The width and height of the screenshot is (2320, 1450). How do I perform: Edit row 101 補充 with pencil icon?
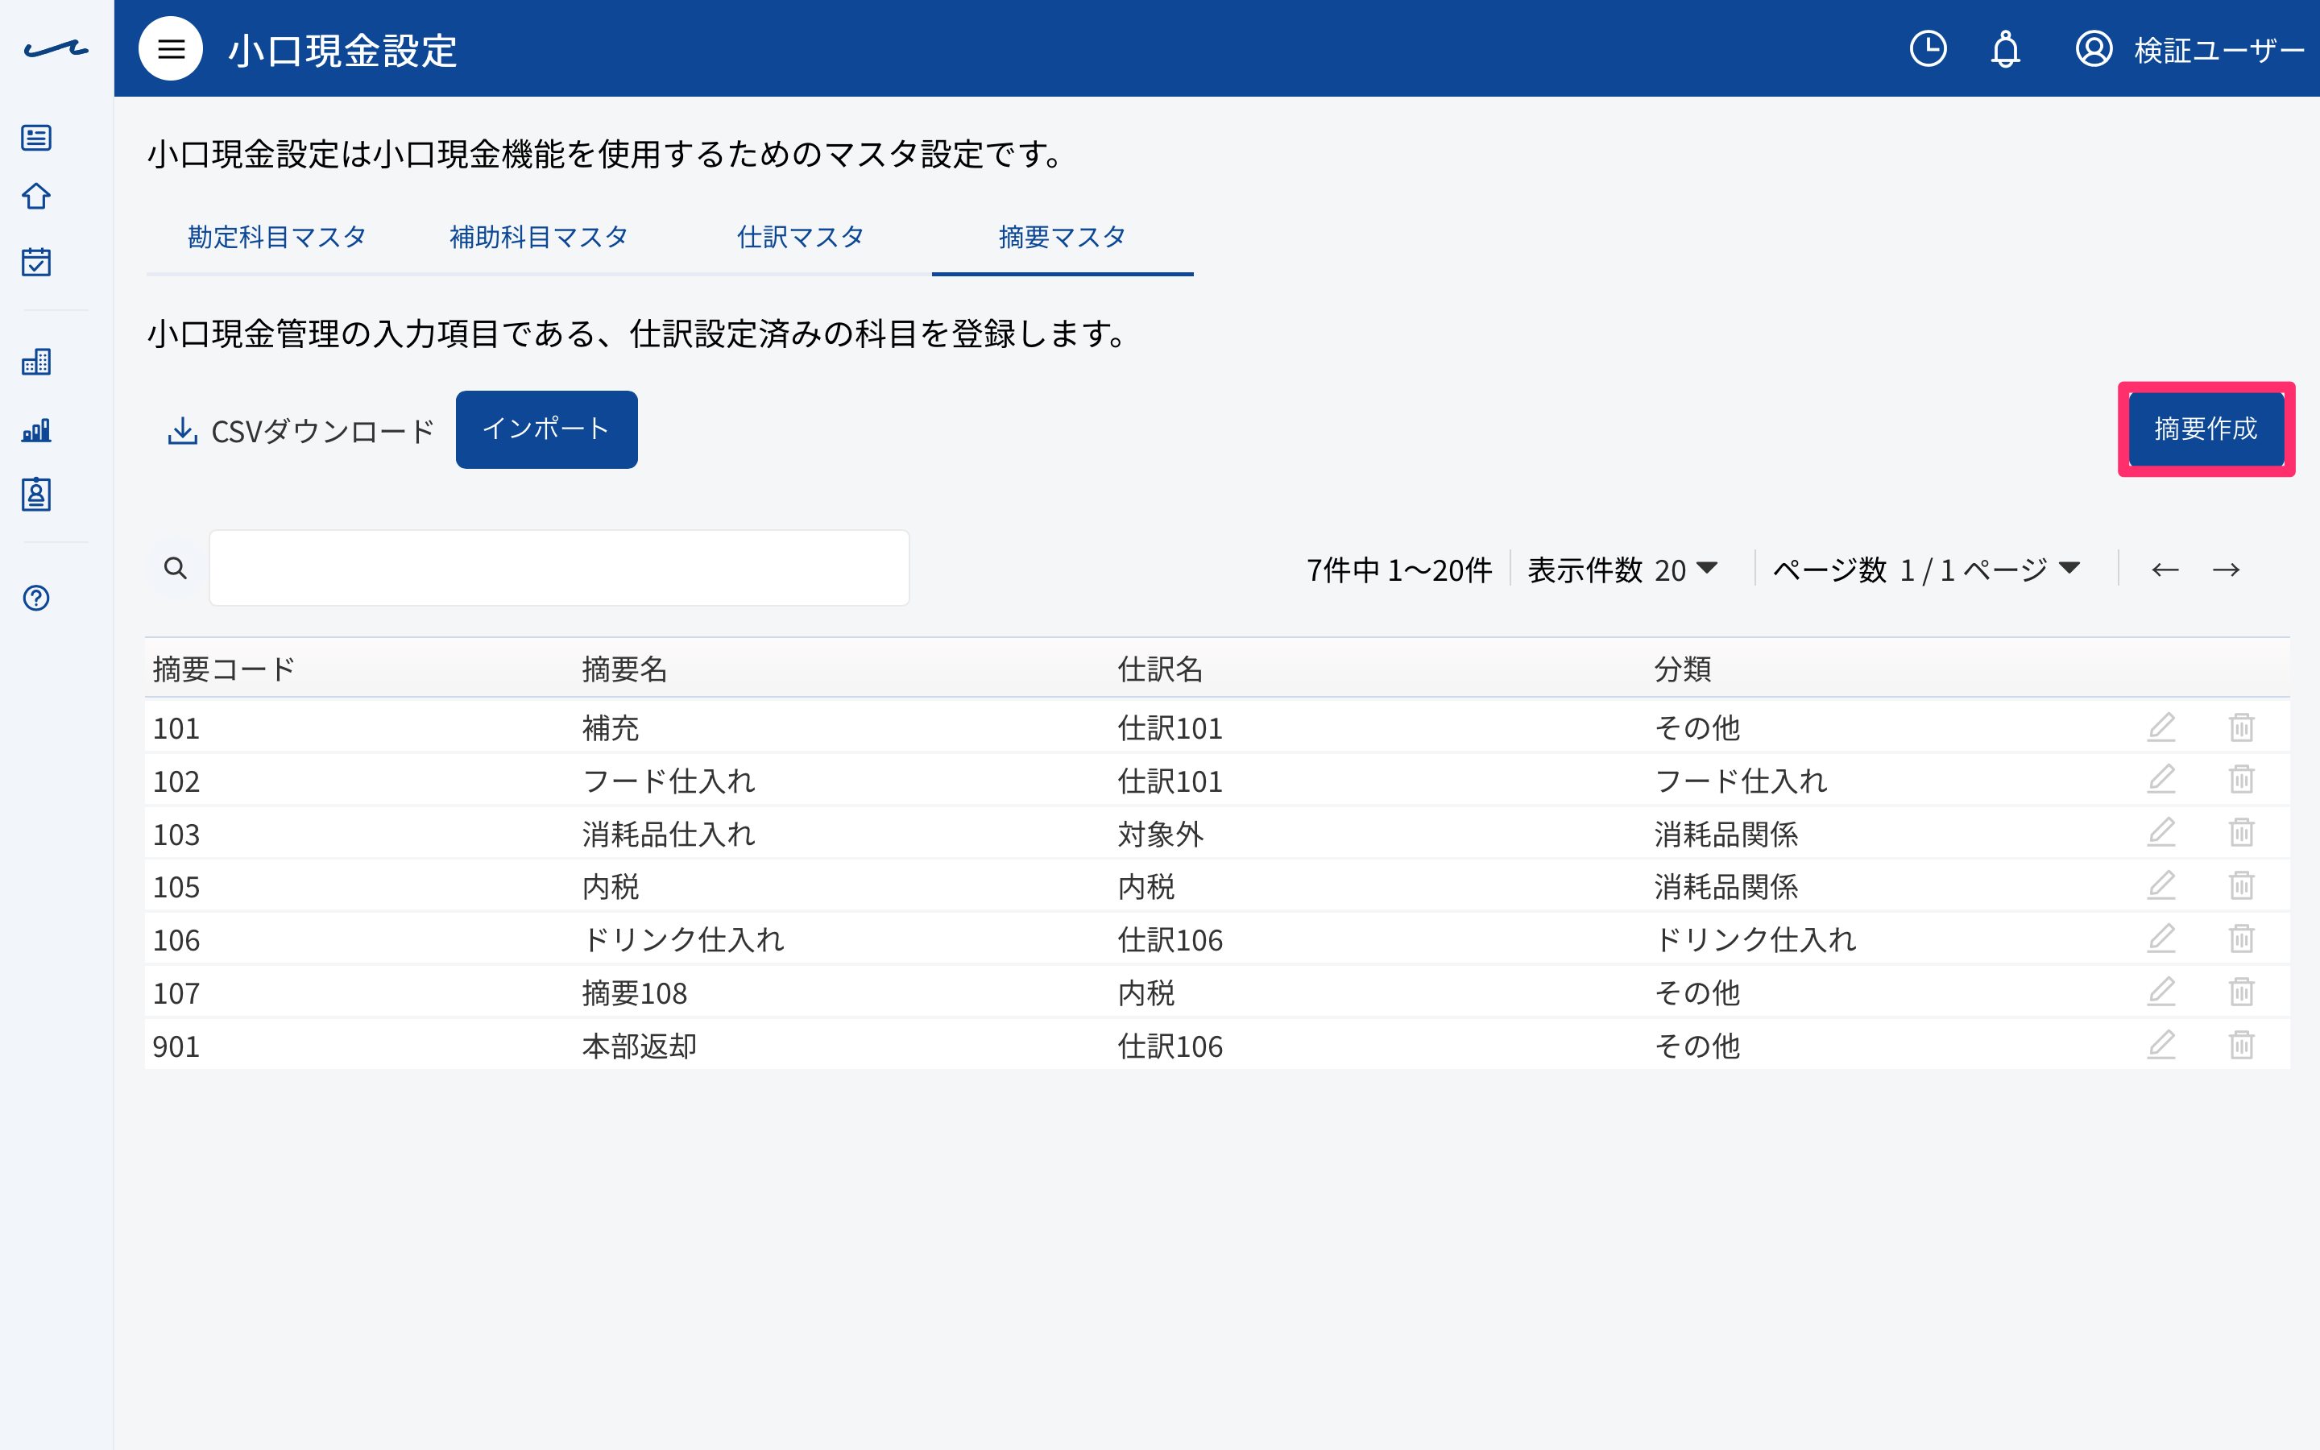2160,728
